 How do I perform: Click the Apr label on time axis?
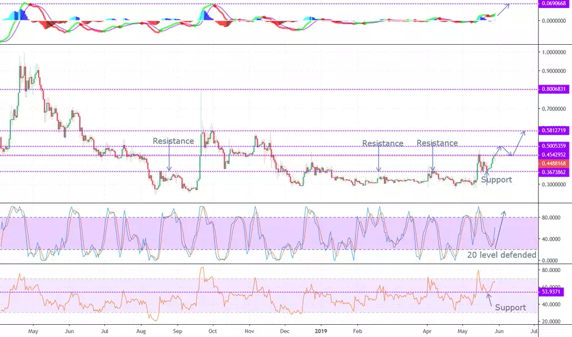point(427,331)
